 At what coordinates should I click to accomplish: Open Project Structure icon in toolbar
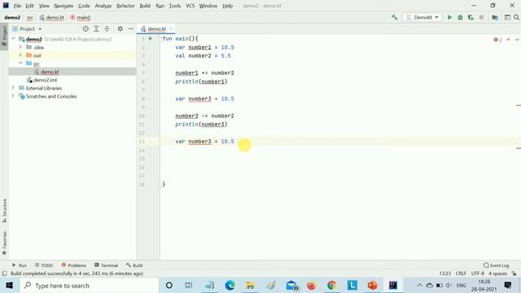[x=495, y=17]
